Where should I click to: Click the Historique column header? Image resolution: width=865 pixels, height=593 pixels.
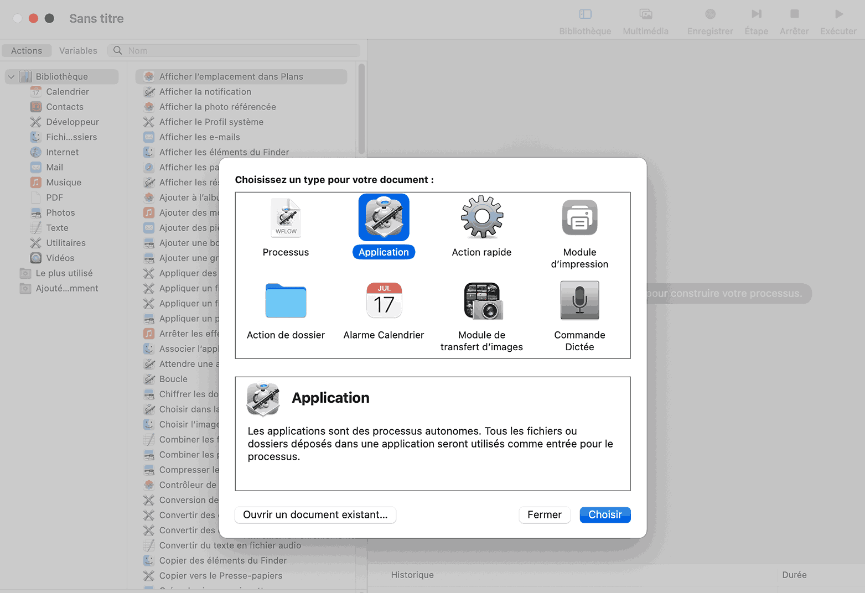[412, 575]
